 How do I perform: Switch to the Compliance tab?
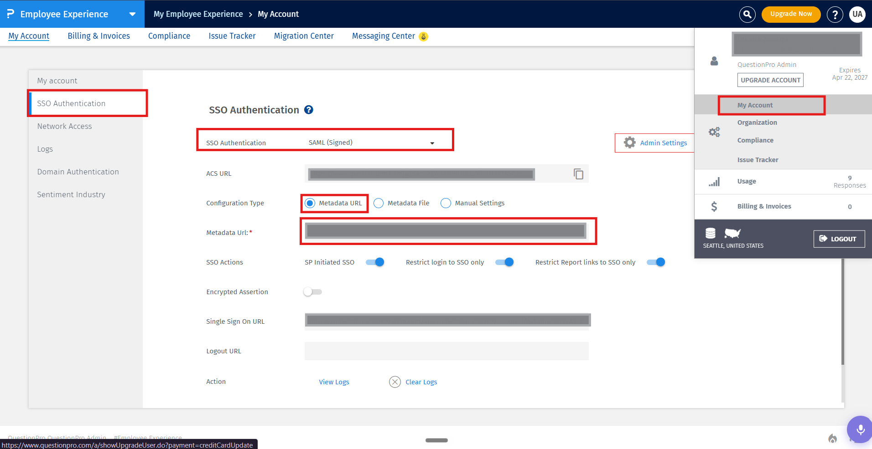169,36
